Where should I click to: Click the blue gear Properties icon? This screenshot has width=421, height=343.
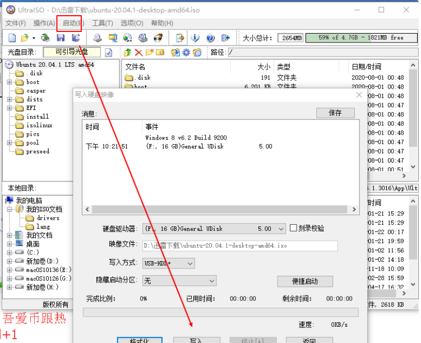pyautogui.click(x=186, y=52)
